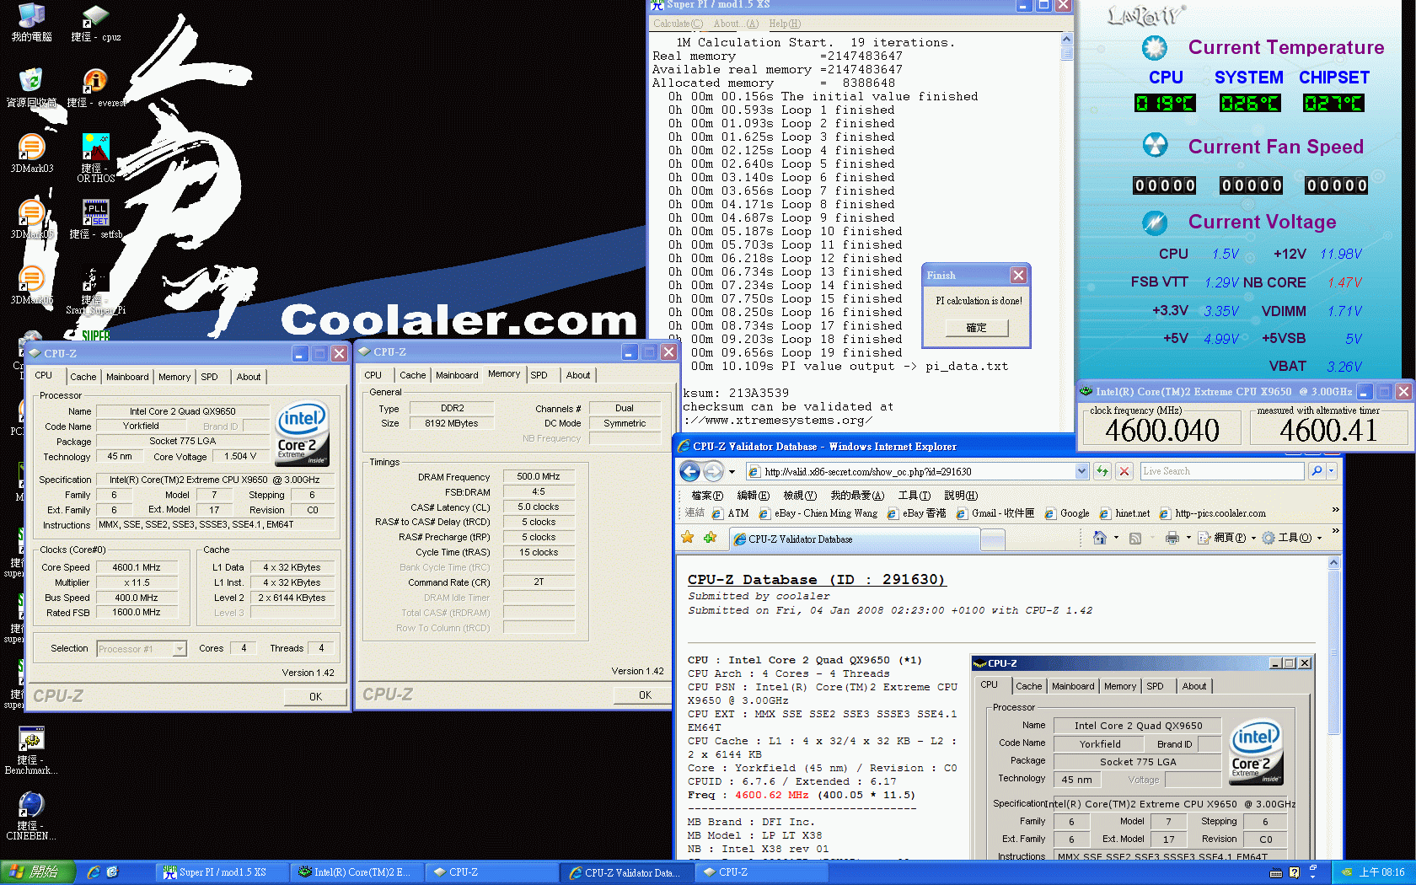The width and height of the screenshot is (1416, 885).
Task: Click Super PI taskbar button
Action: (223, 872)
